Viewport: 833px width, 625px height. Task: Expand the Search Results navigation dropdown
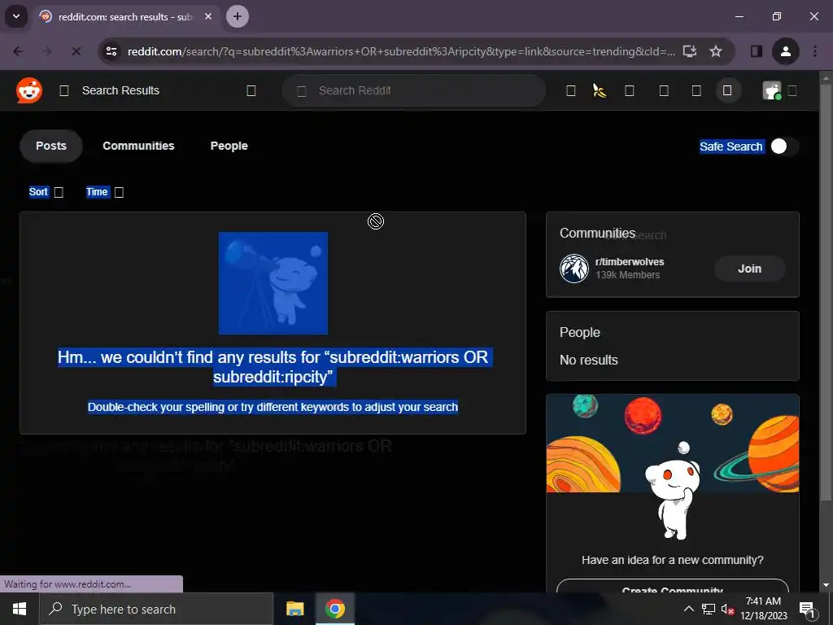point(251,91)
